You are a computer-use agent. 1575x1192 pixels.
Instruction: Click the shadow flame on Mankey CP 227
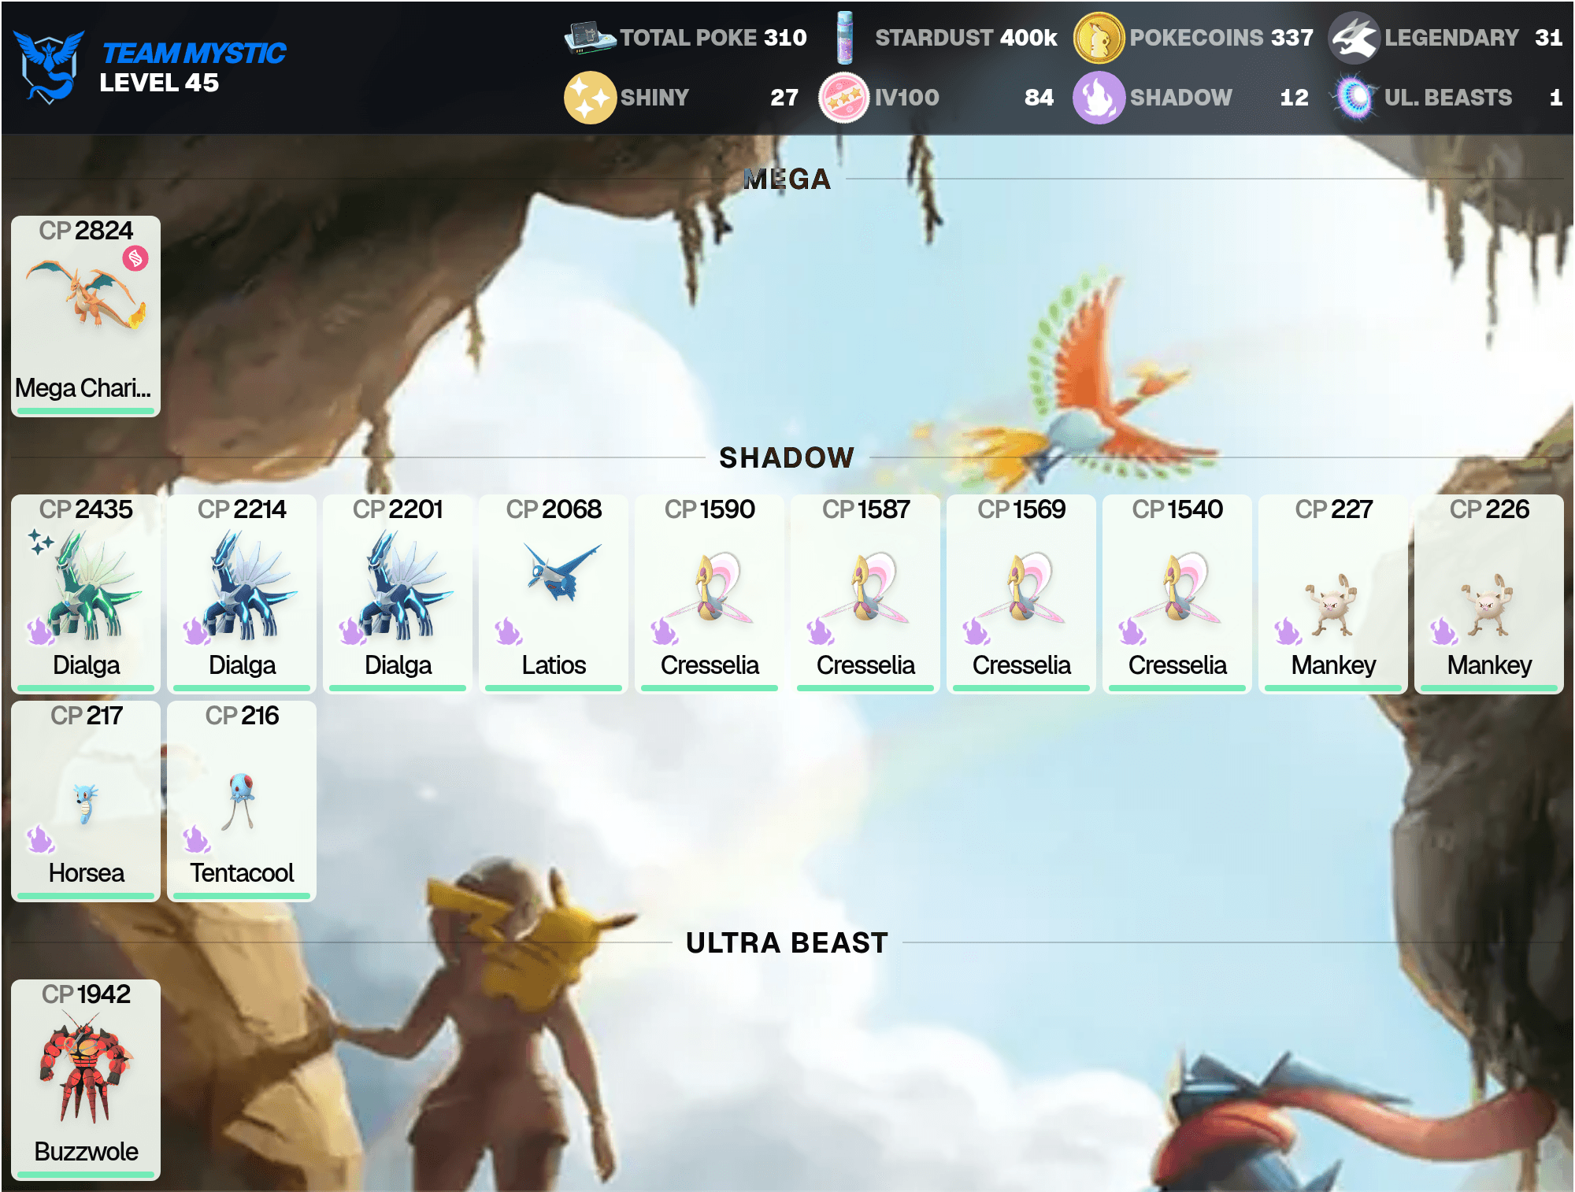tap(1288, 631)
